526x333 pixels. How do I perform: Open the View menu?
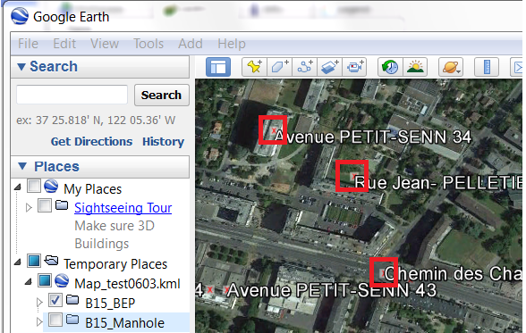click(105, 44)
